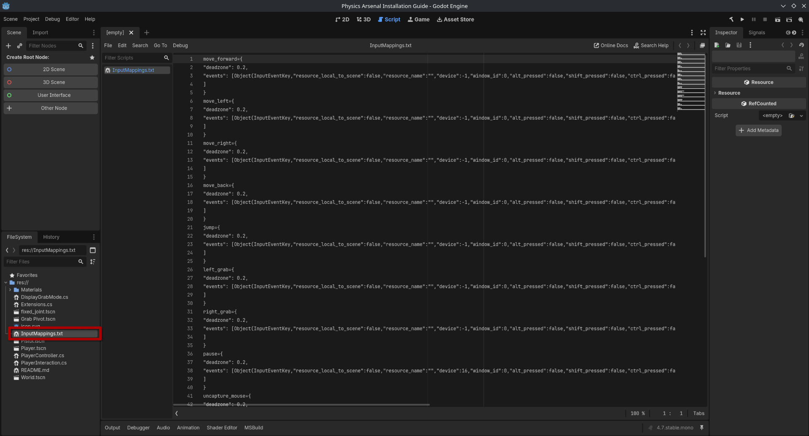Screen dimensions: 809x436
Task: Create a 2D Scene root node
Action: pyautogui.click(x=51, y=70)
